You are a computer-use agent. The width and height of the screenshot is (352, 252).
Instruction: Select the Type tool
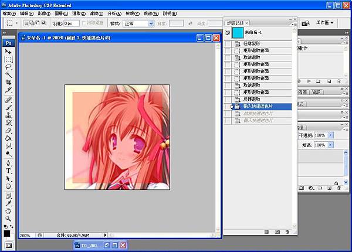[x=8, y=171]
